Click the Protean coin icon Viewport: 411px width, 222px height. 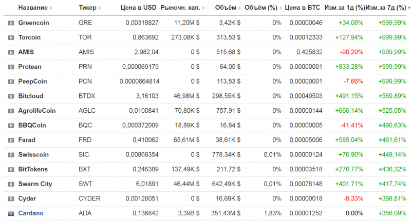(11, 67)
